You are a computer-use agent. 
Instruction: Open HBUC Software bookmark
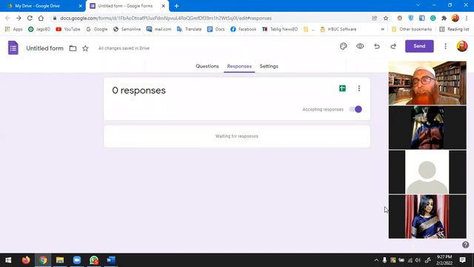click(338, 29)
